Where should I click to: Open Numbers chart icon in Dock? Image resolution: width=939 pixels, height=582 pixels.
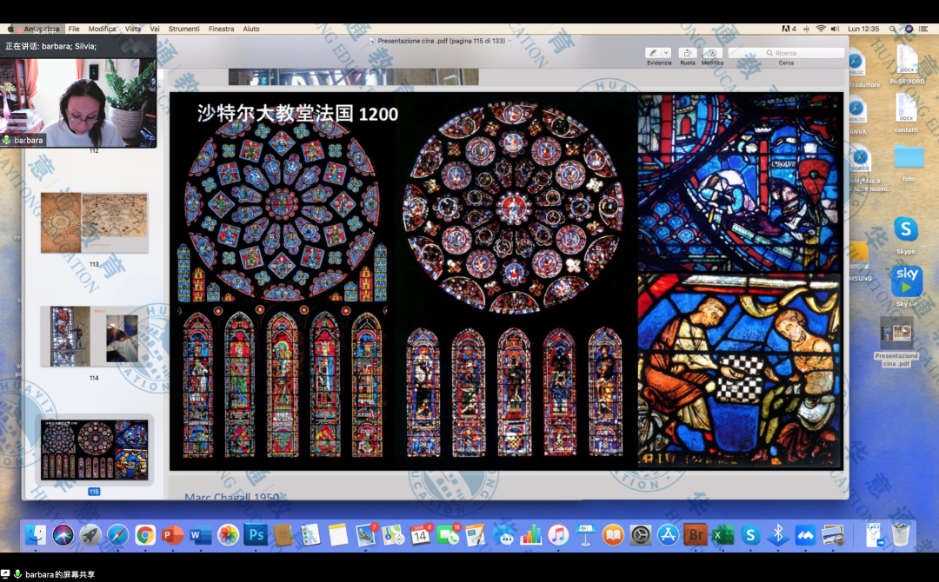tap(530, 535)
